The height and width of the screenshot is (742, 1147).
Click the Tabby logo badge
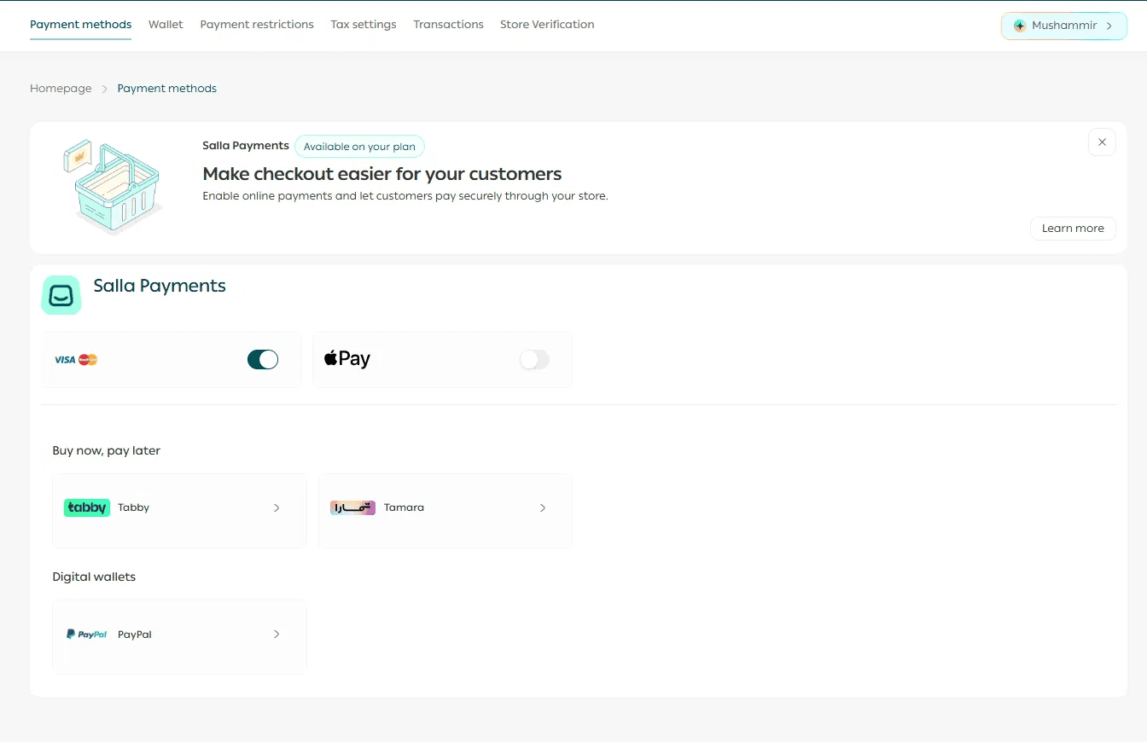[87, 507]
